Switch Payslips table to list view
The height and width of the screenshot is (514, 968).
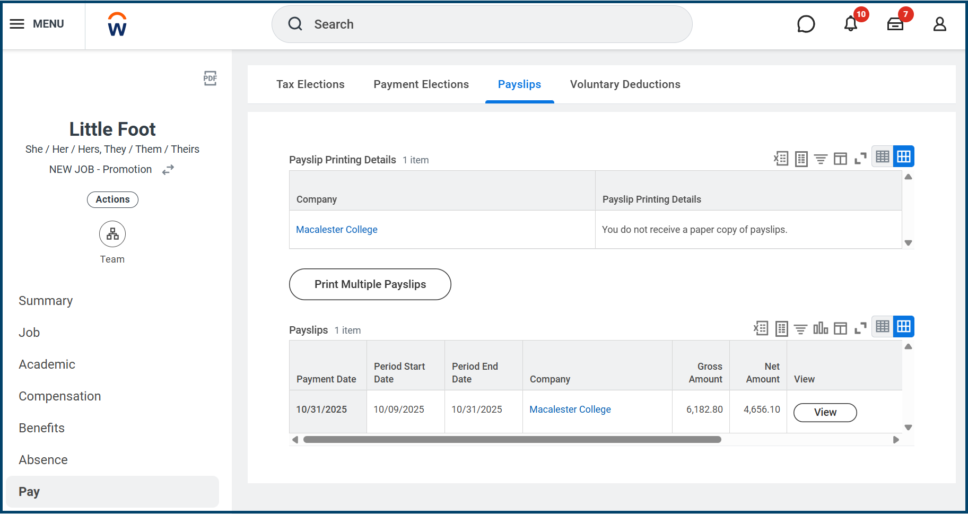[x=883, y=327]
